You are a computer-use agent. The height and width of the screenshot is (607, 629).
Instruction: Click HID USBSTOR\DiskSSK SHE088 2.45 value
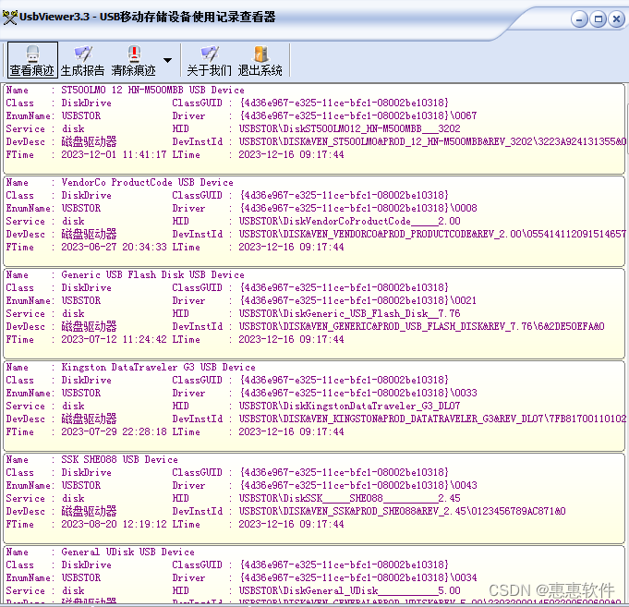coord(349,498)
